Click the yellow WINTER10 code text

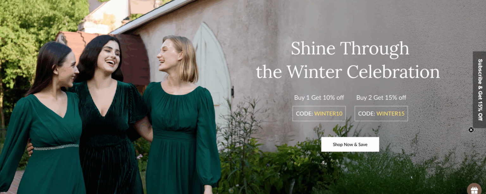328,113
